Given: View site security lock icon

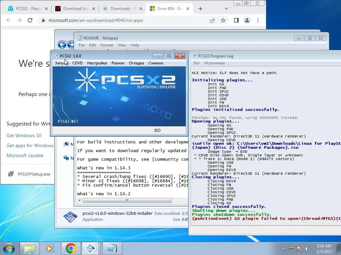Looking at the screenshot, I should click(x=43, y=20).
